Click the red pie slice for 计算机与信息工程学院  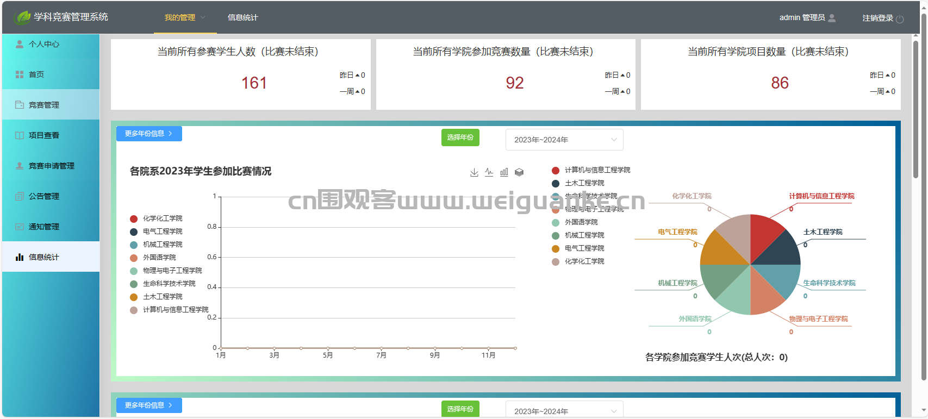point(763,235)
